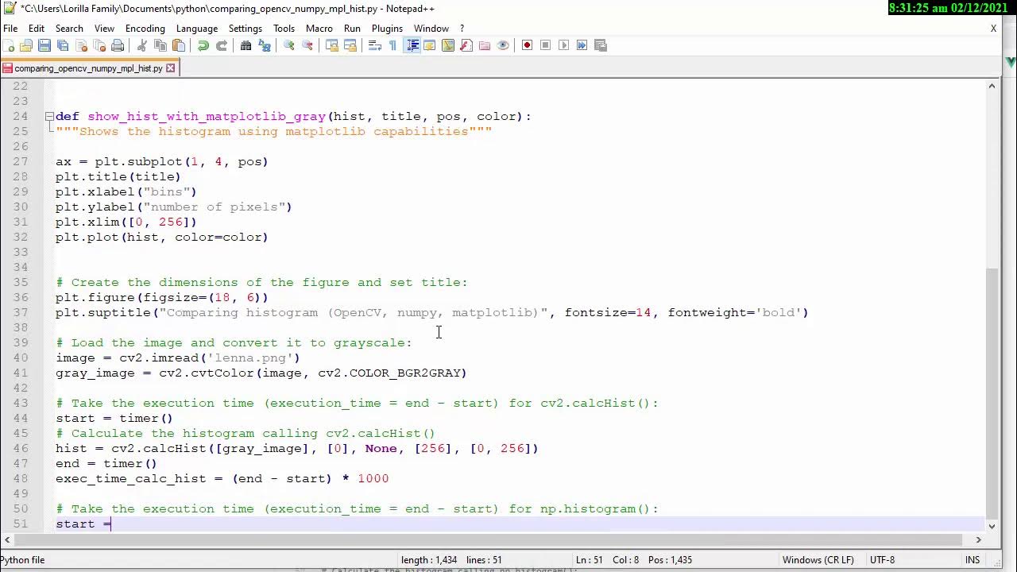Click the Save All toolbar icon

tap(63, 45)
